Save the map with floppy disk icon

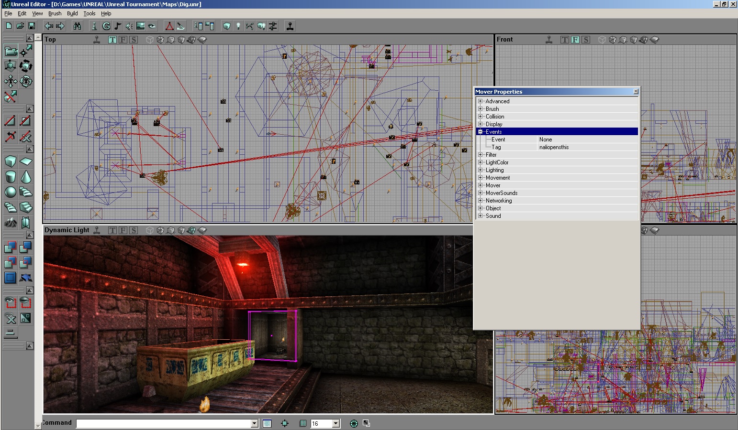coord(32,26)
